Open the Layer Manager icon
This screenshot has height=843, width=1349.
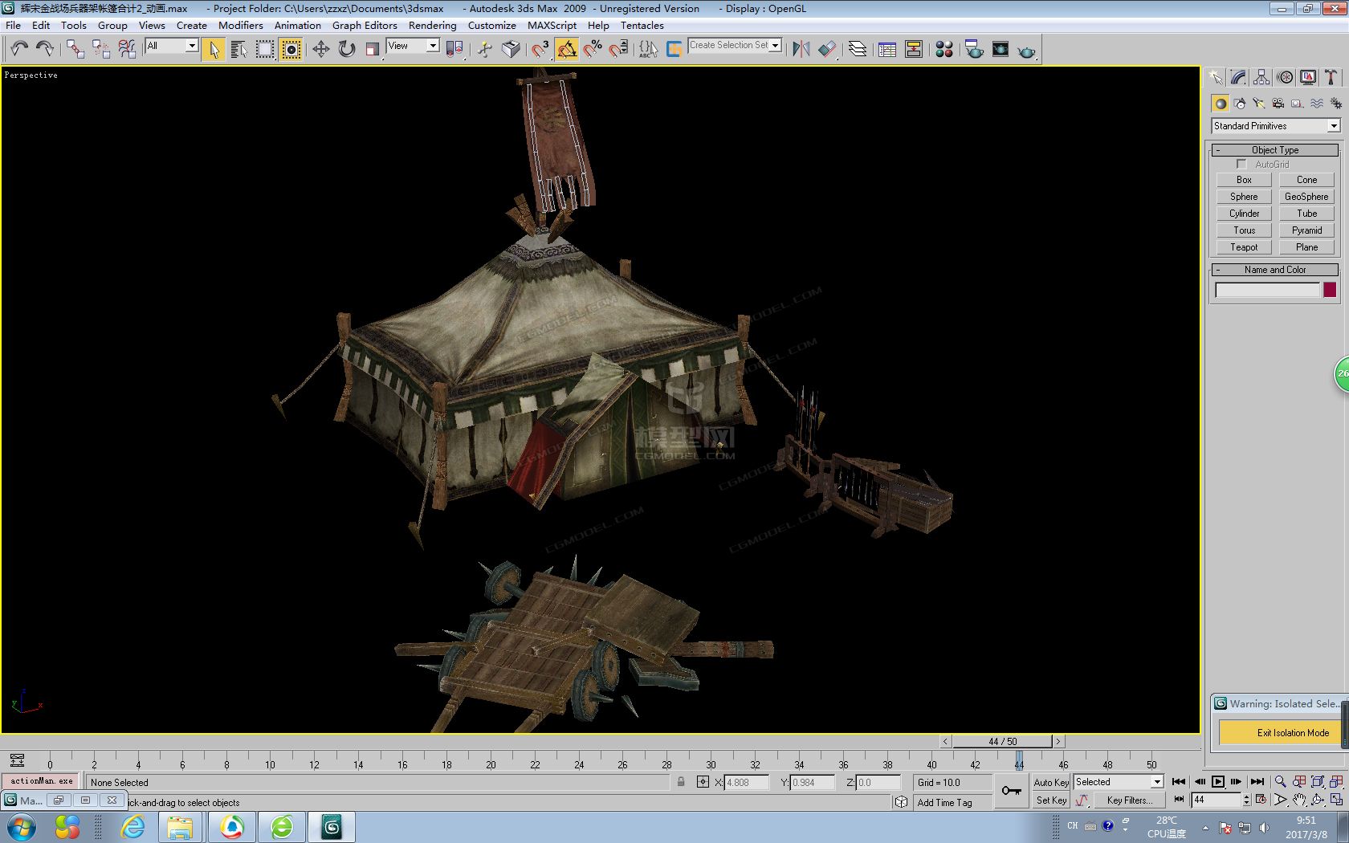[858, 49]
